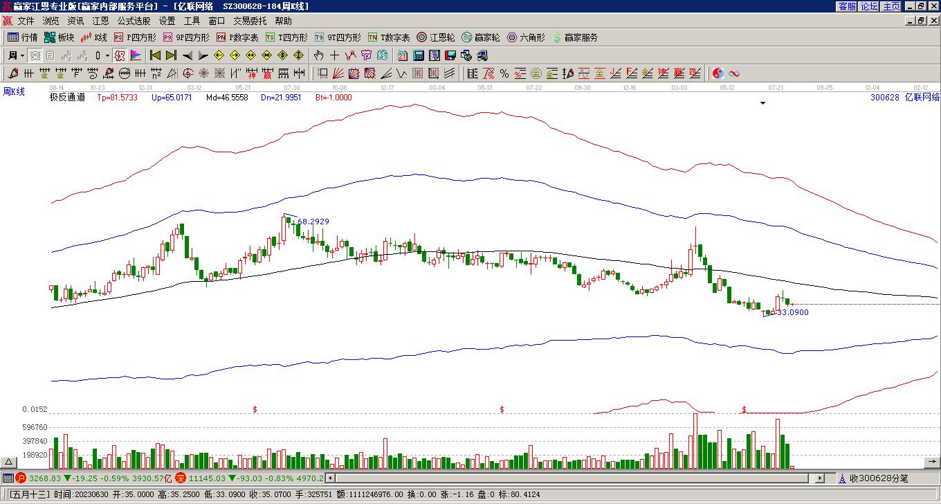Screen dimensions: 941x504
Task: Click the orange 深 Shenzhen index icon
Action: [181, 478]
